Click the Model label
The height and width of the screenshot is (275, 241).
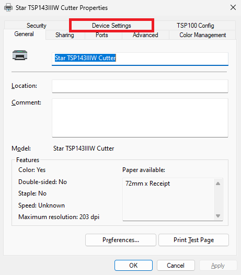coord(21,148)
